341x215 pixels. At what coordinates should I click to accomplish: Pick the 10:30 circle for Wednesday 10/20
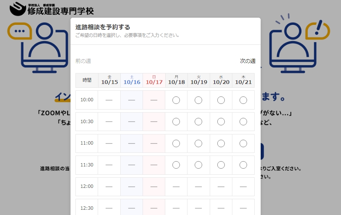point(221,122)
